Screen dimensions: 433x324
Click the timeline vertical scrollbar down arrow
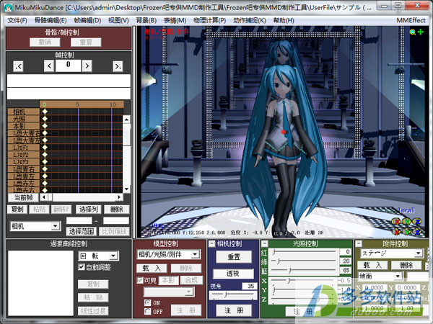click(x=126, y=189)
